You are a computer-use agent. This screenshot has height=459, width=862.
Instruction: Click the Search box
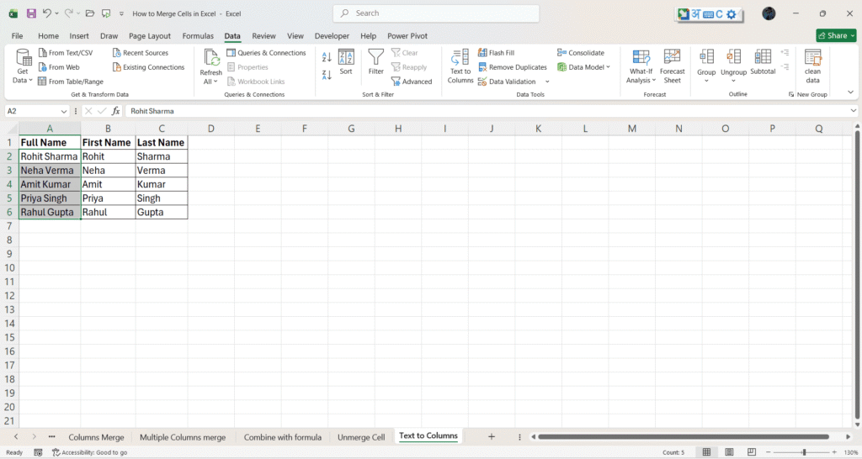pos(436,13)
